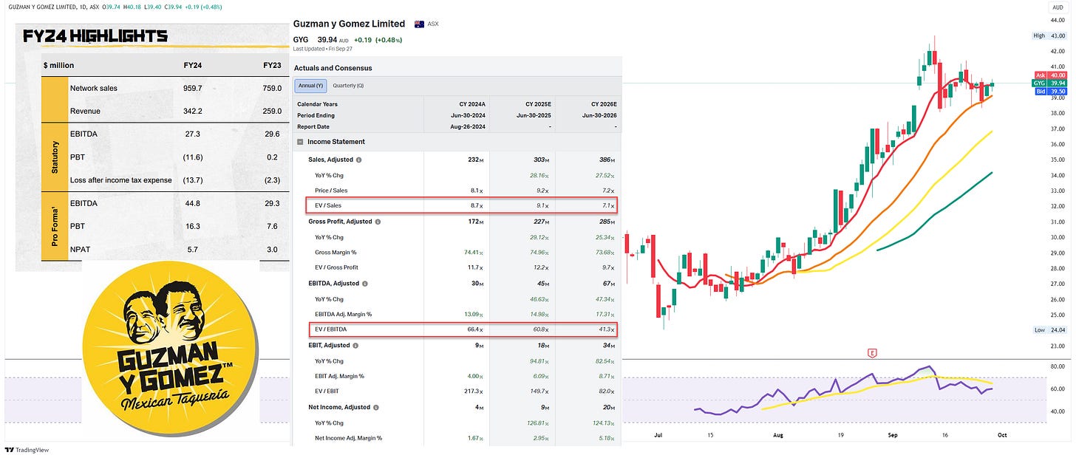Click the Guzman y Gomez Limited heading

pos(350,24)
